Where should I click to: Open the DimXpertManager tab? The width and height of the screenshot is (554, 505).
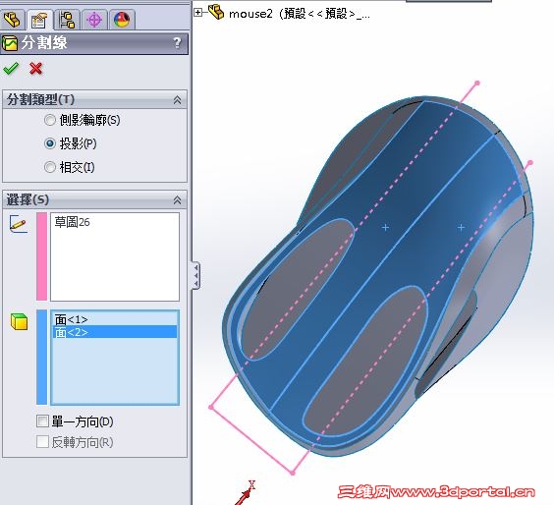coord(94,20)
